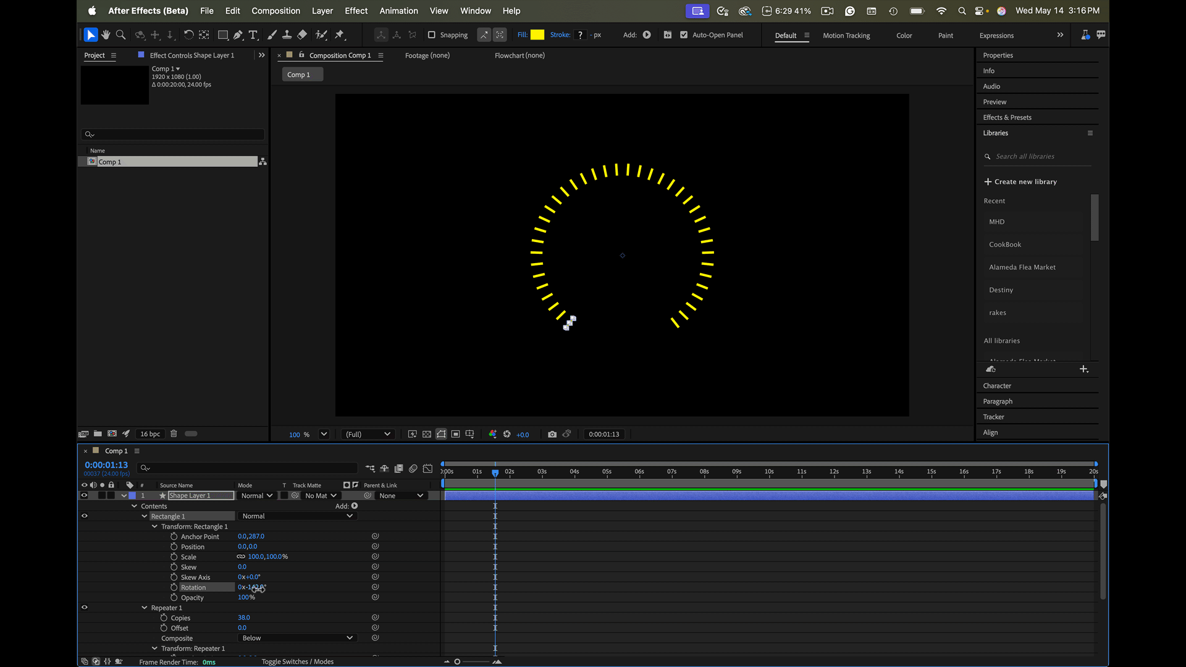Select the Type tool
The image size is (1186, 667).
click(x=253, y=35)
